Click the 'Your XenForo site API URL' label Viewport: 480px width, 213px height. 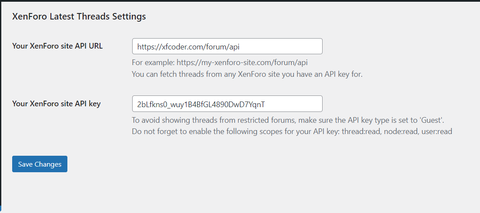(x=57, y=46)
